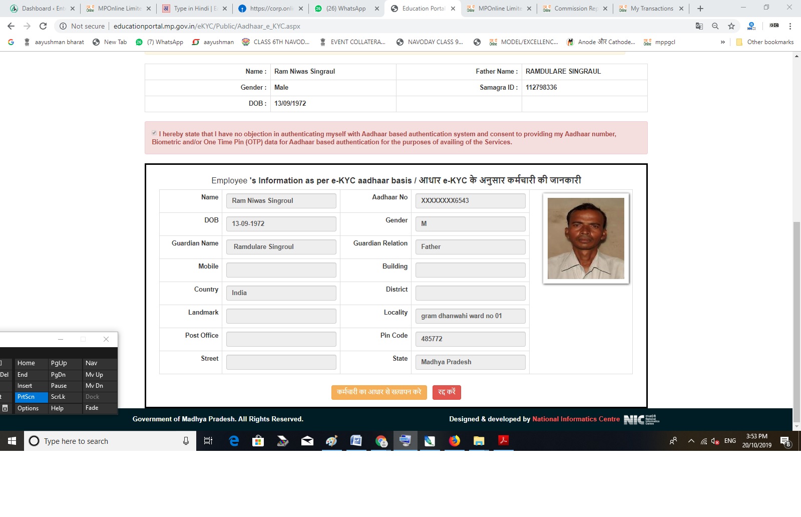This screenshot has height=517, width=801.
Task: Open File Explorer from the taskbar
Action: 479,441
